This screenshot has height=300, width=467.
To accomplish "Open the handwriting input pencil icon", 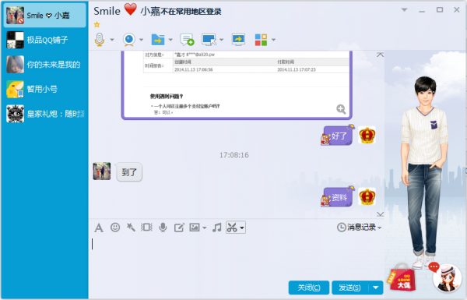I will [179, 228].
